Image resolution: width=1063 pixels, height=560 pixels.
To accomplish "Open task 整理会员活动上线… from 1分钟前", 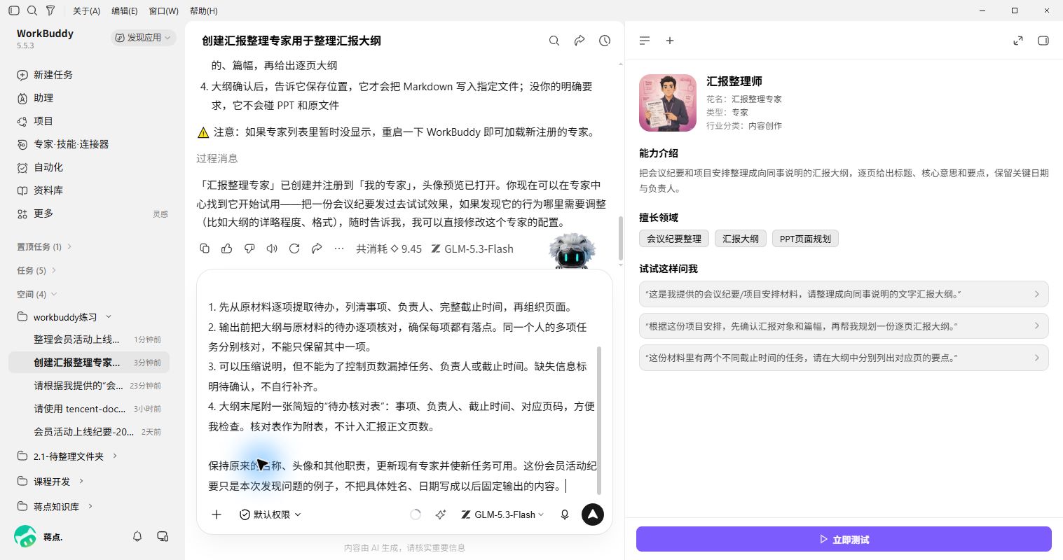I will (89, 339).
